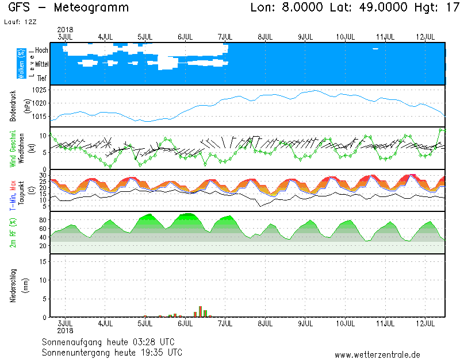This screenshot has width=460, height=359.
Task: Click the GFS – Meteogramm title
Action: [x=69, y=8]
